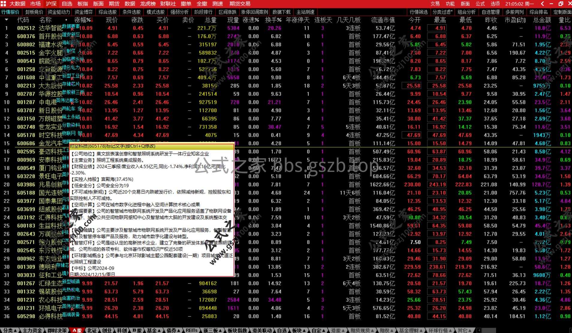Image resolution: width=572 pixels, height=333 pixels.
Task: Switch to the 资金驱动力 tab
Action: [x=59, y=12]
